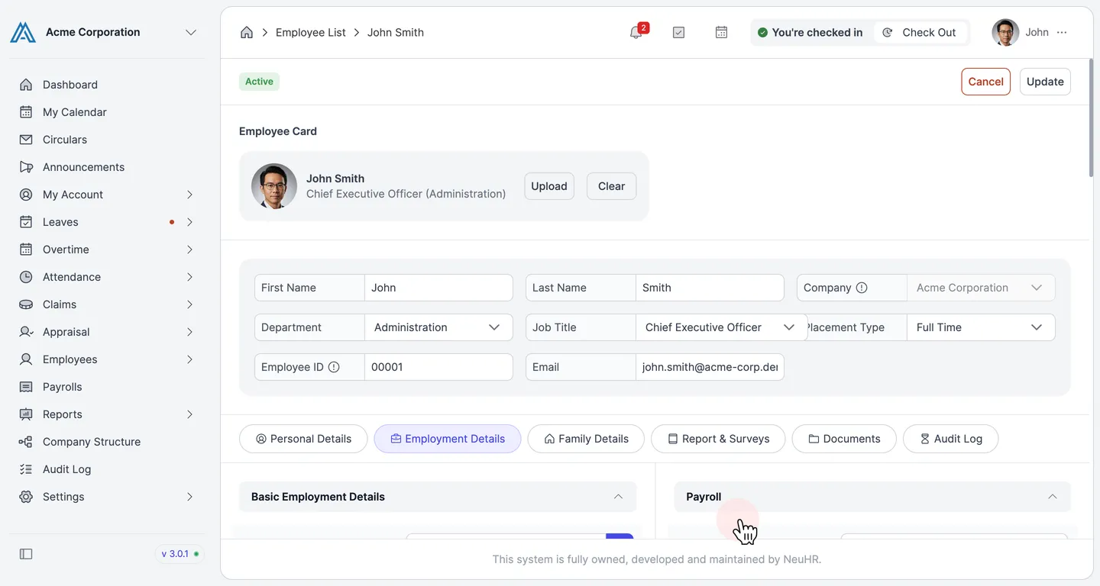This screenshot has width=1100, height=586.
Task: Click the home breadcrumb icon
Action: (x=246, y=32)
